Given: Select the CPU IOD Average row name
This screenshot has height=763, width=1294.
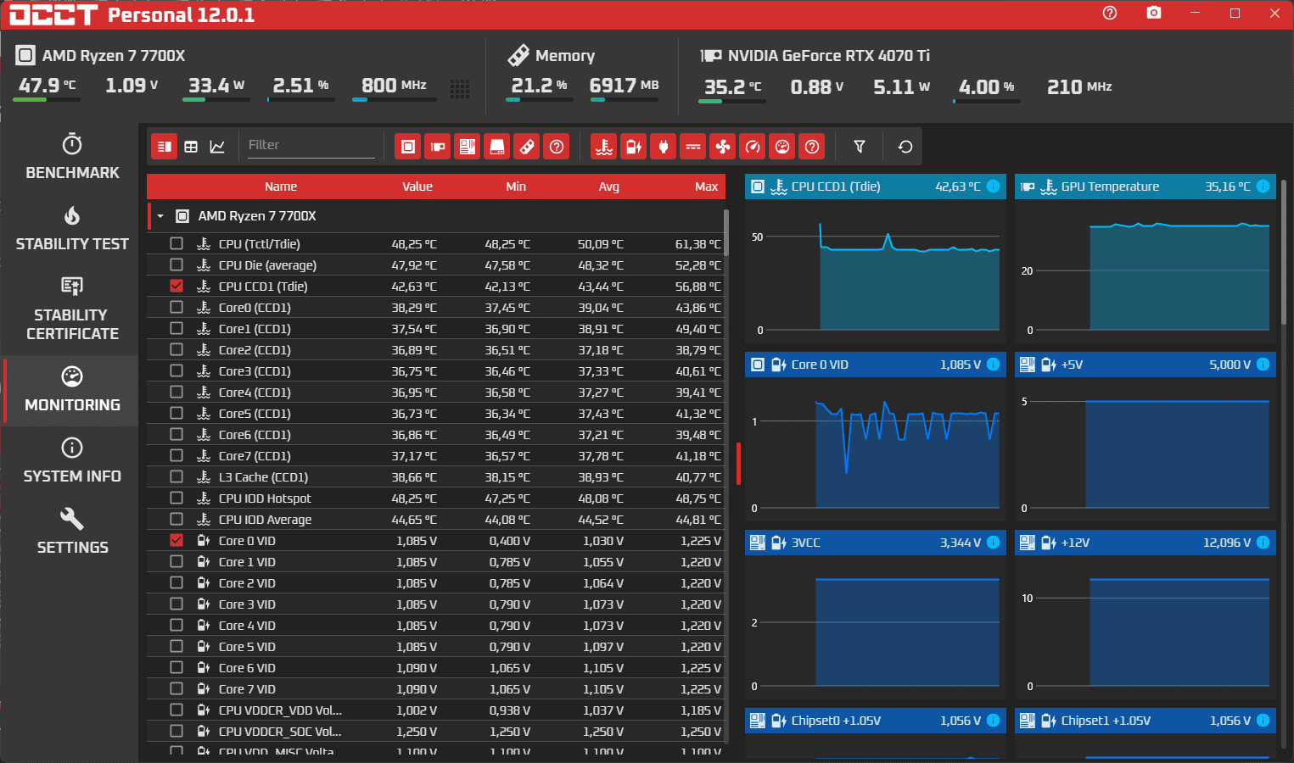Looking at the screenshot, I should click(265, 520).
